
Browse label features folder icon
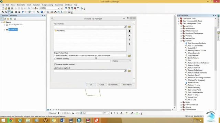coord(129,71)
